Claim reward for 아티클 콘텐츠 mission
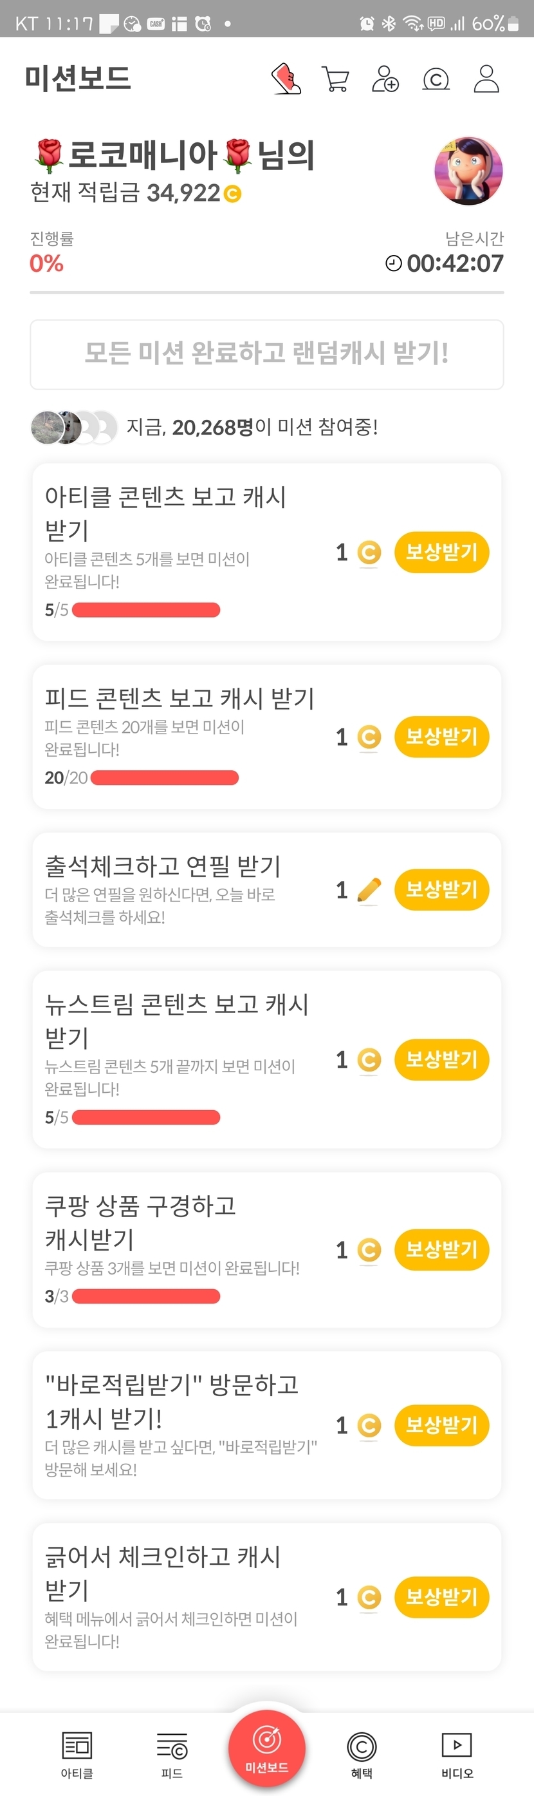Image resolution: width=534 pixels, height=1796 pixels. (441, 553)
